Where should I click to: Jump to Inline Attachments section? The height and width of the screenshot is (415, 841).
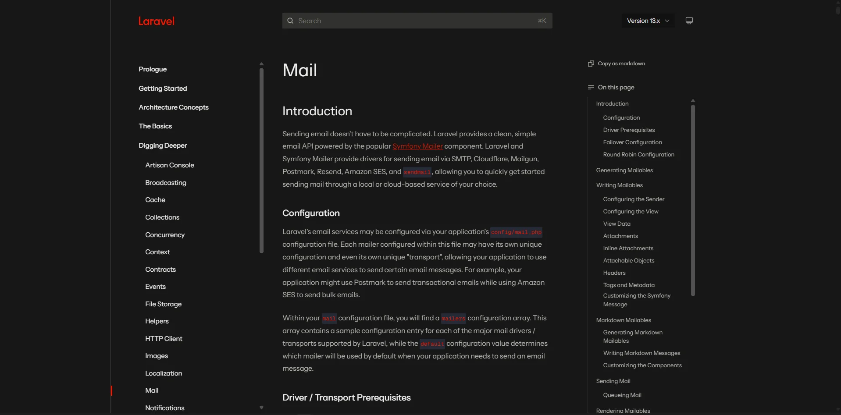pos(628,248)
